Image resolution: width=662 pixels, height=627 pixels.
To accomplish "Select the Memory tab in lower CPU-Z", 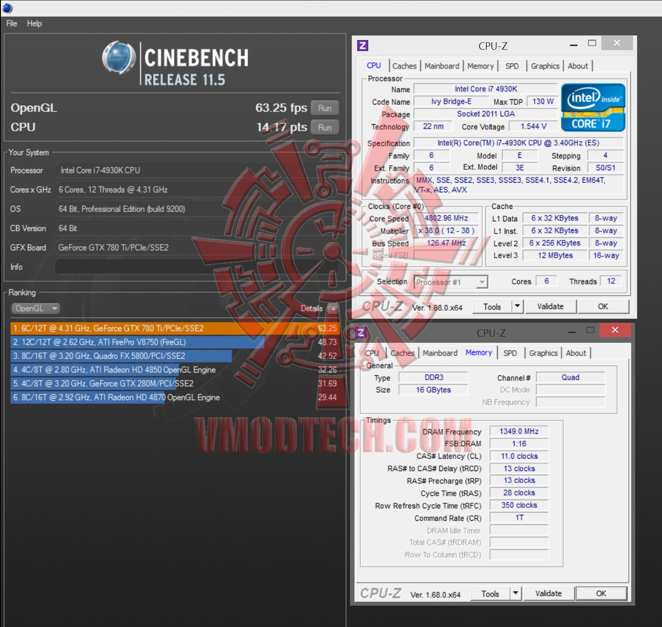I will 479,352.
